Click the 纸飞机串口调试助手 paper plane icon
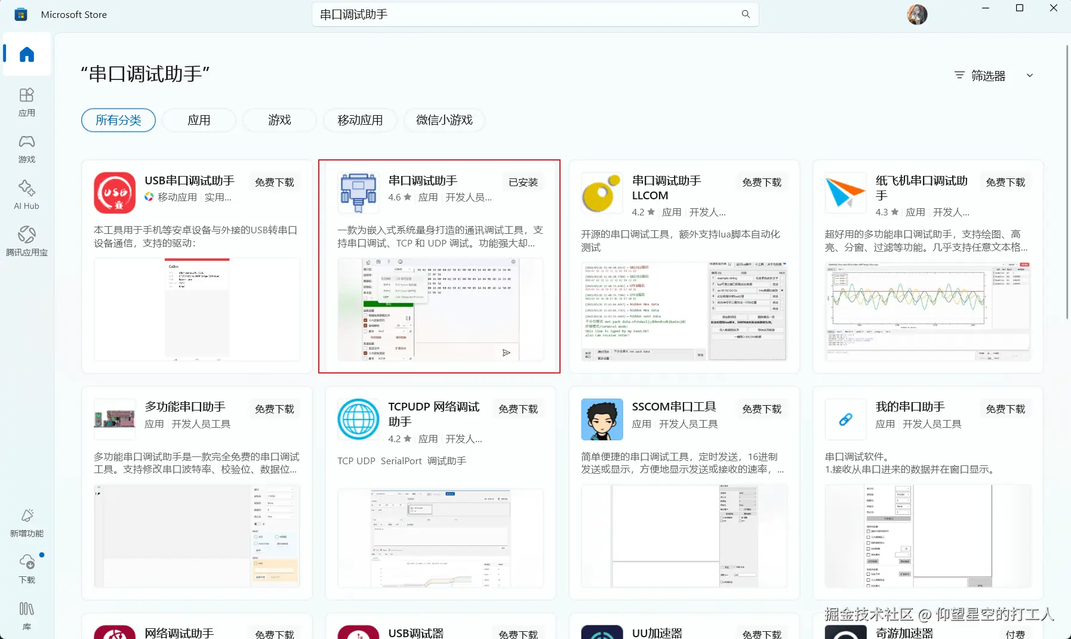Image resolution: width=1071 pixels, height=639 pixels. click(845, 193)
